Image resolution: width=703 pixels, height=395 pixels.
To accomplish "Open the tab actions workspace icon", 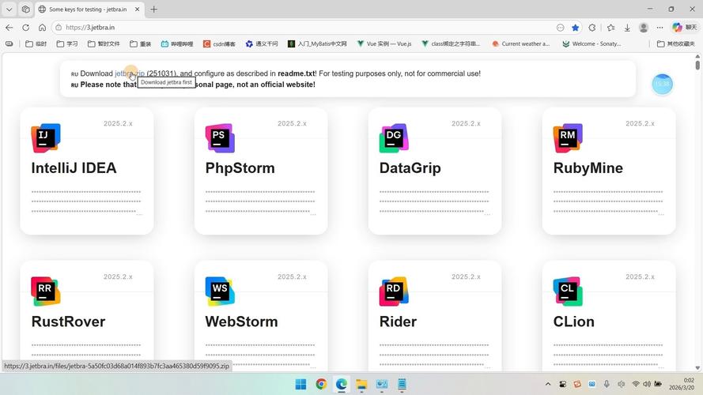I will (25, 9).
